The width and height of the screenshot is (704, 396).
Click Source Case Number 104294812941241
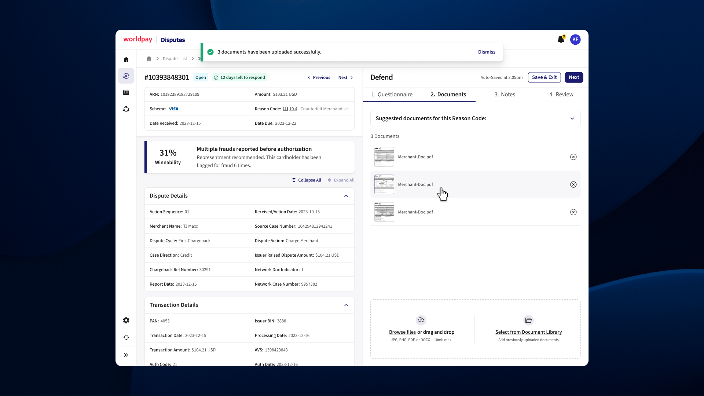click(x=315, y=226)
